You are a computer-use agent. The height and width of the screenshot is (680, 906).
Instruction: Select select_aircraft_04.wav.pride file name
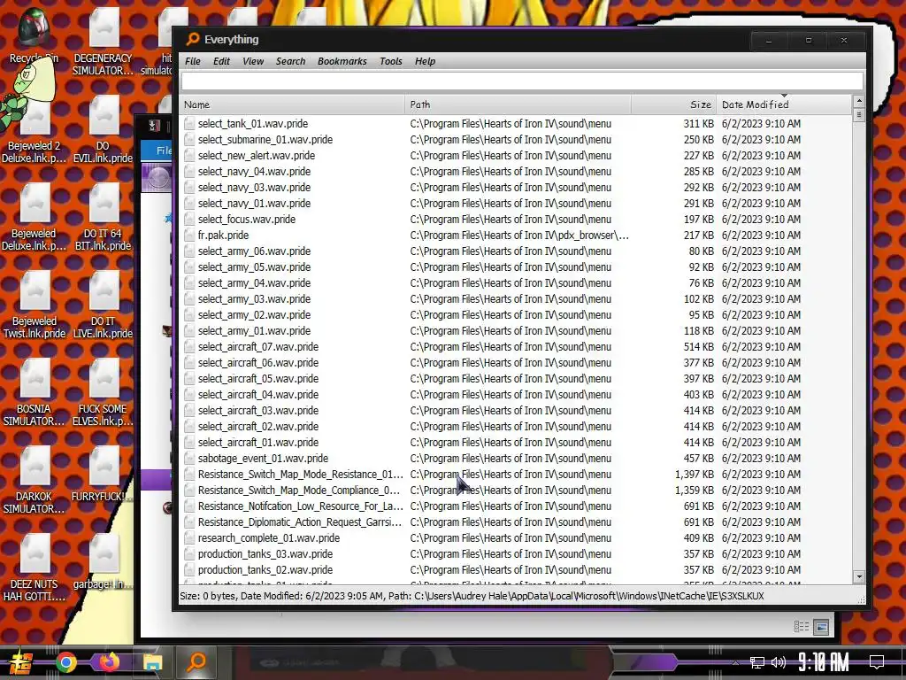click(258, 395)
